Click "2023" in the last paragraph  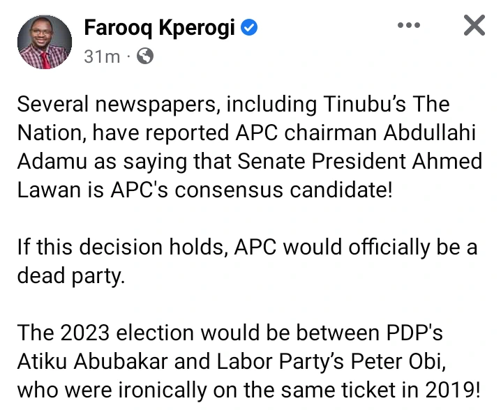click(81, 333)
